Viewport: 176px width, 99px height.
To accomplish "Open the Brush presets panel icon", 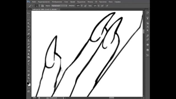I will pyautogui.click(x=148, y=18).
